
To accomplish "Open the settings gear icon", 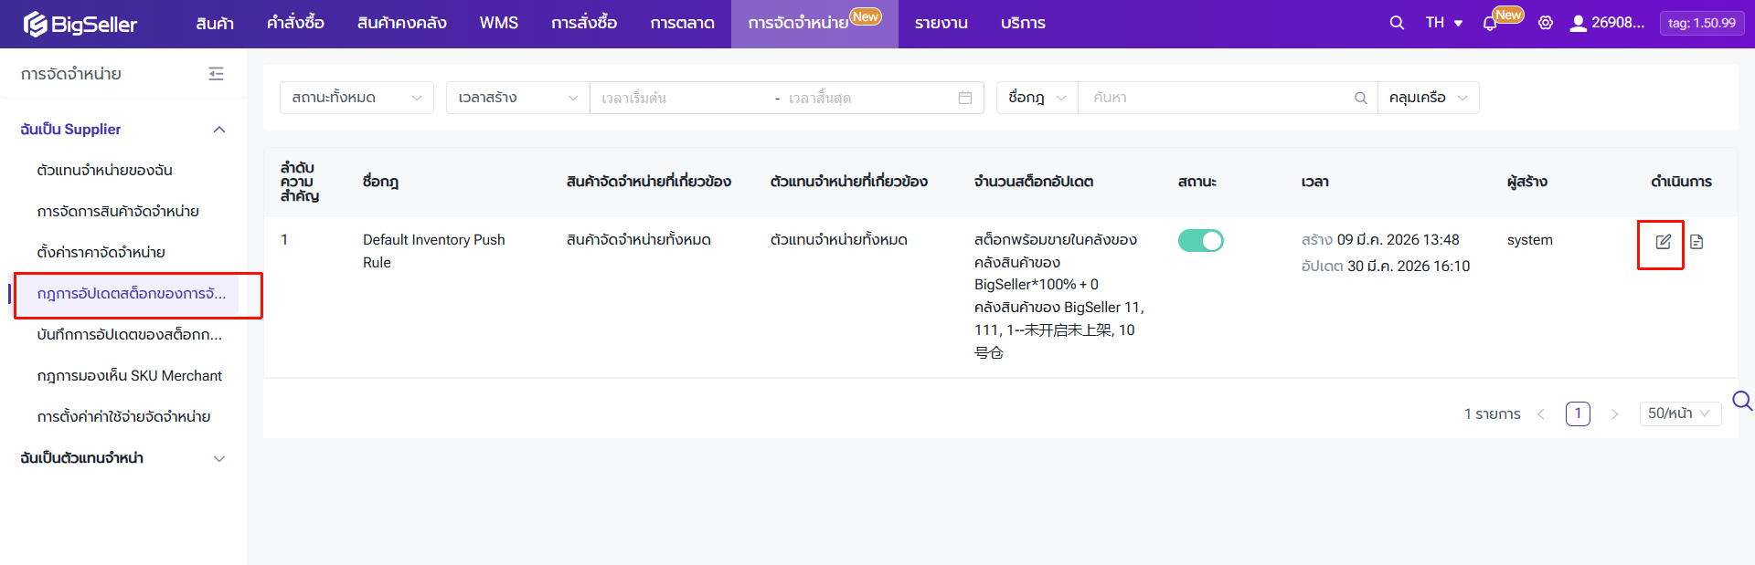I will pos(1545,23).
